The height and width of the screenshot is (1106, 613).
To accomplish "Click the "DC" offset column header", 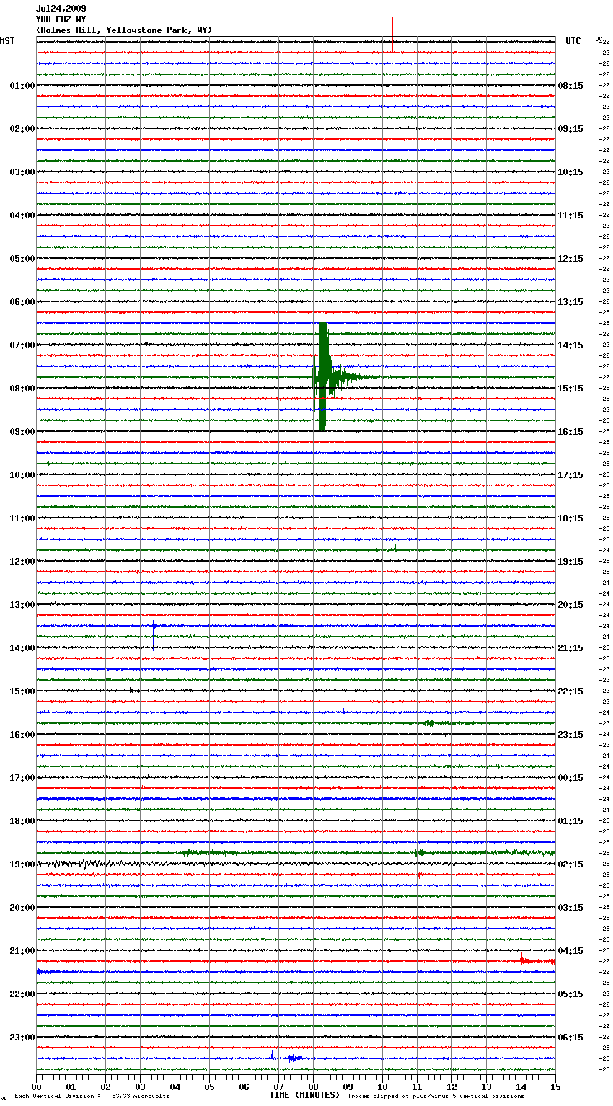I will tap(599, 39).
